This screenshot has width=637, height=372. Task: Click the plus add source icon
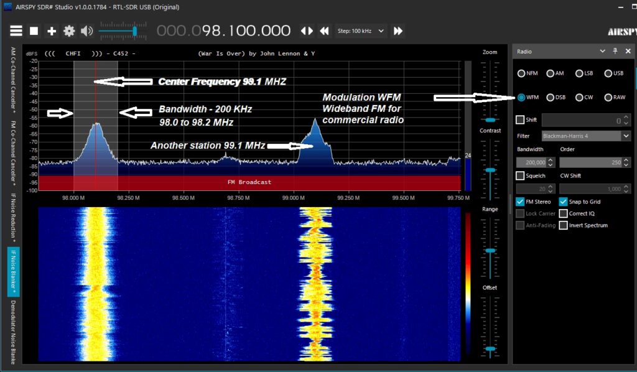[x=52, y=31]
